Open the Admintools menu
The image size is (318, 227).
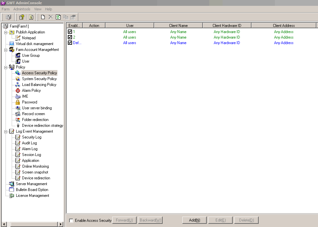click(x=22, y=9)
